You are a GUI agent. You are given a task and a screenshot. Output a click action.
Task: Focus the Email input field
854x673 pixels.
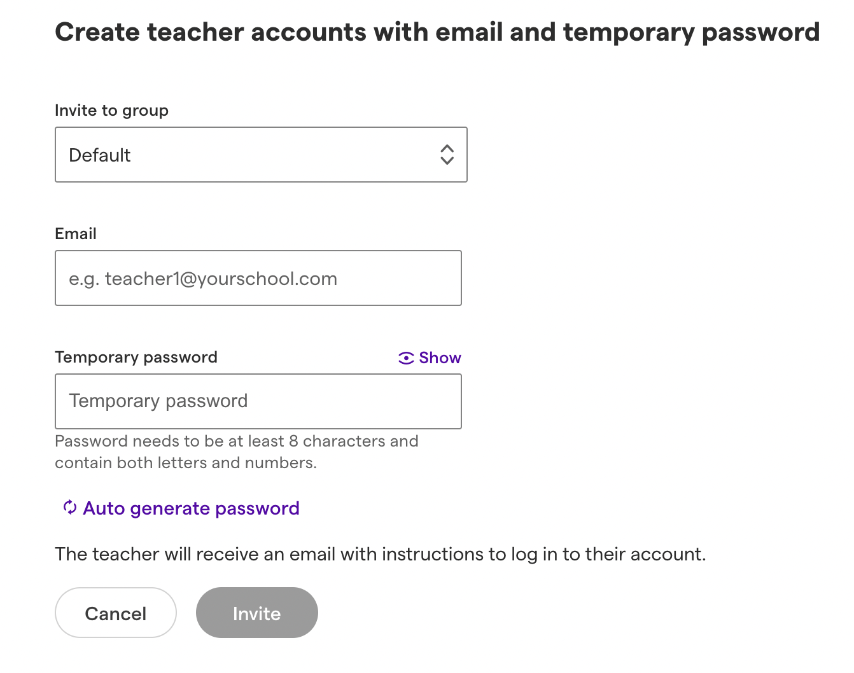point(258,278)
